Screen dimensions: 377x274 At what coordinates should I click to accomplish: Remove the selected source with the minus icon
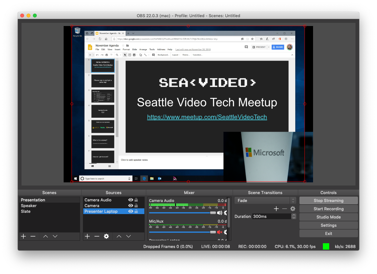tap(97, 236)
